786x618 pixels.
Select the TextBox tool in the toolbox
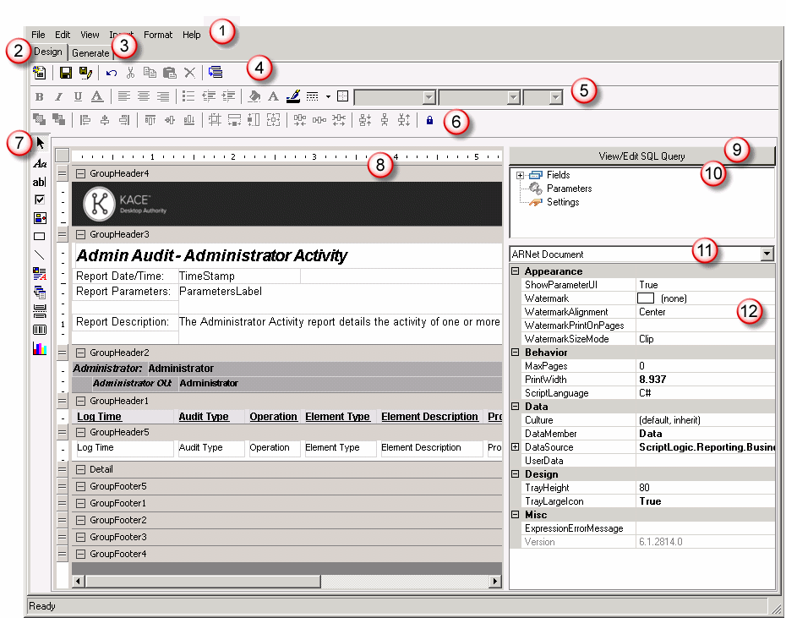(x=40, y=182)
